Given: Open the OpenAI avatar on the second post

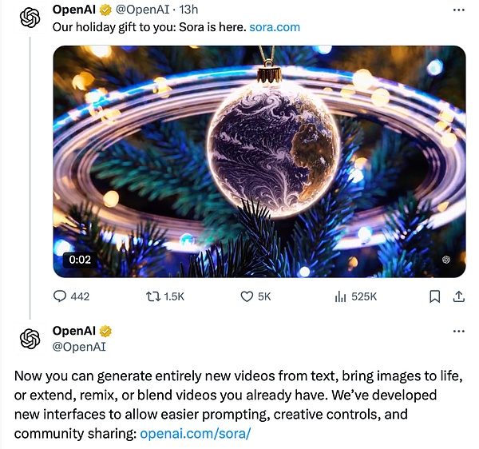Looking at the screenshot, I should click(x=30, y=338).
